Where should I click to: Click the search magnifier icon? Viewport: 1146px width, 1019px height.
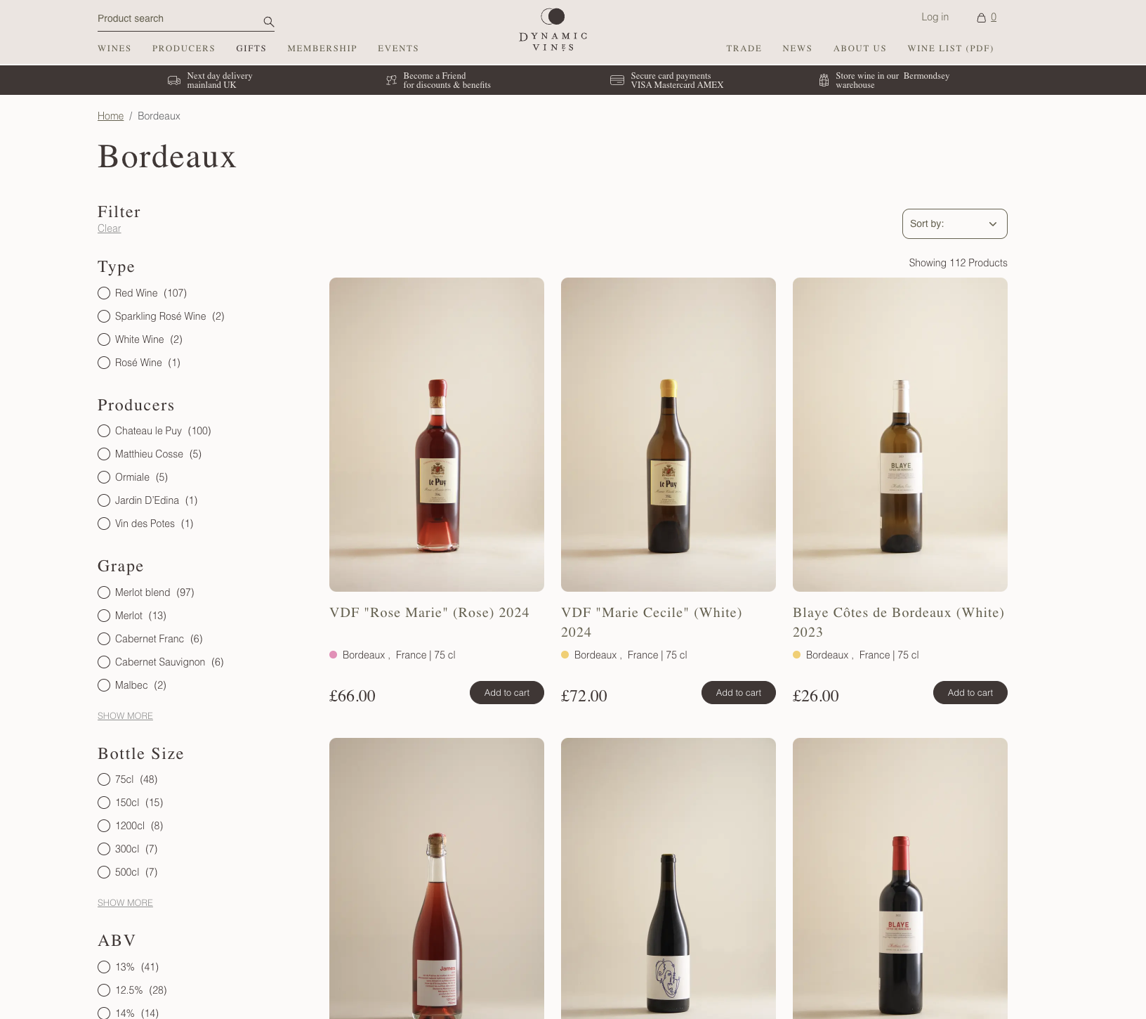click(x=268, y=22)
